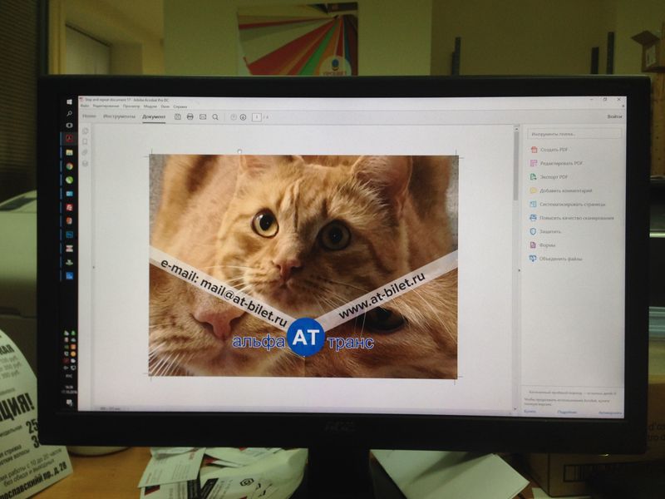665x499 pixels.
Task: Go to previous page arrow
Action: click(x=234, y=117)
